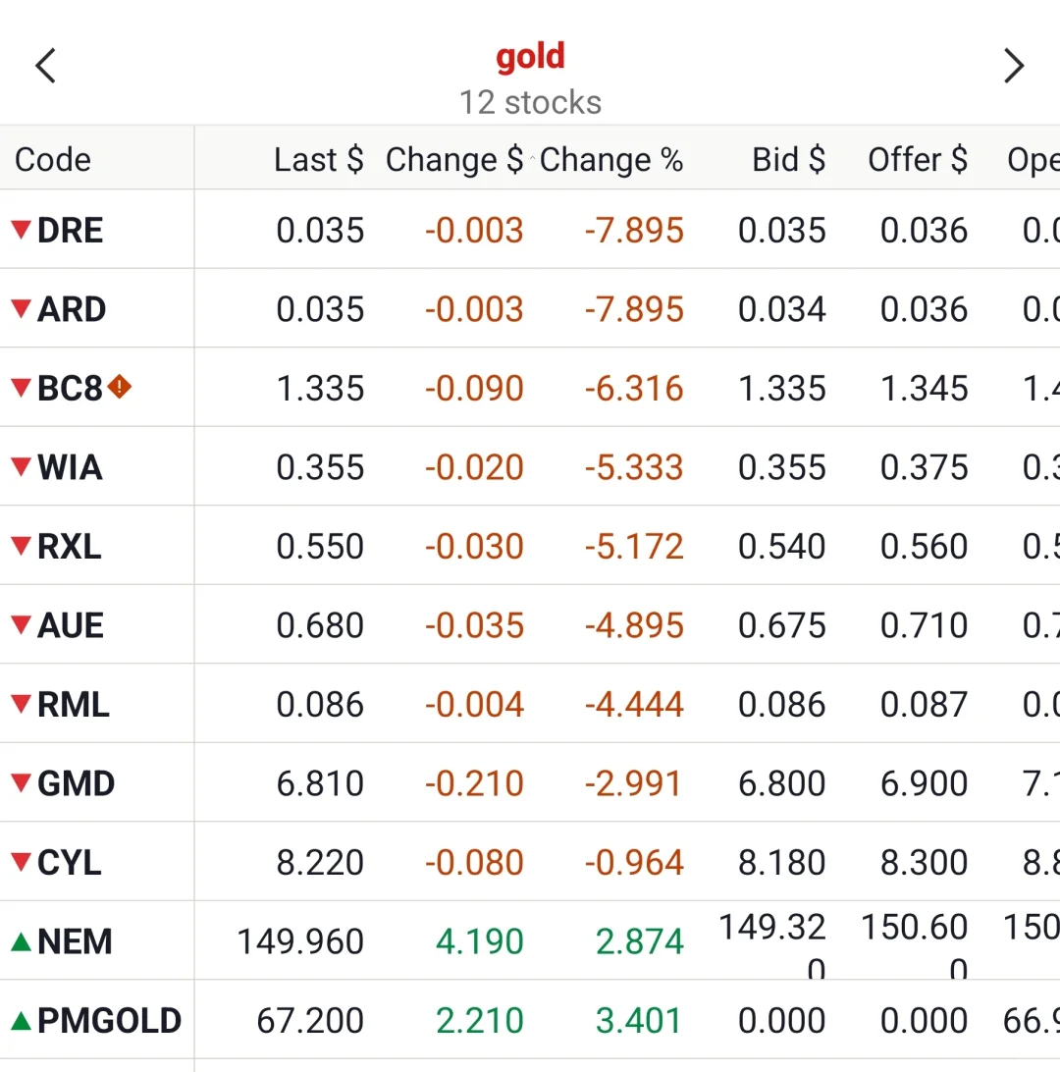Viewport: 1060px width, 1072px height.
Task: Open the gold watchlist title
Action: pyautogui.click(x=530, y=57)
